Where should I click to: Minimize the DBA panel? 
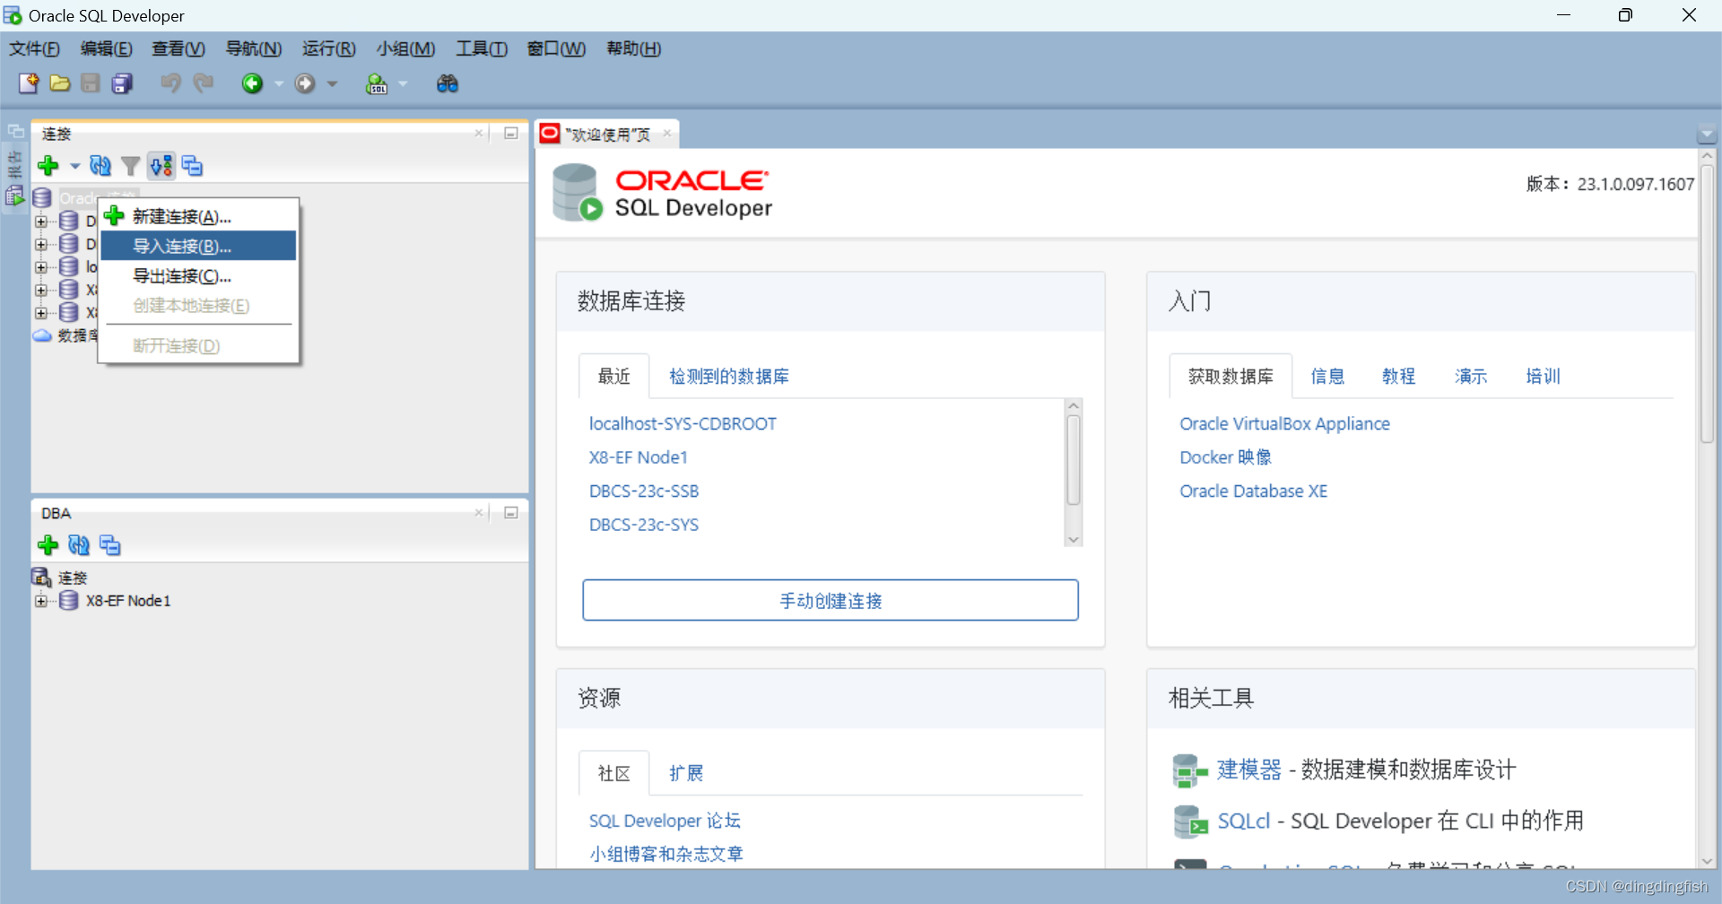[511, 513]
